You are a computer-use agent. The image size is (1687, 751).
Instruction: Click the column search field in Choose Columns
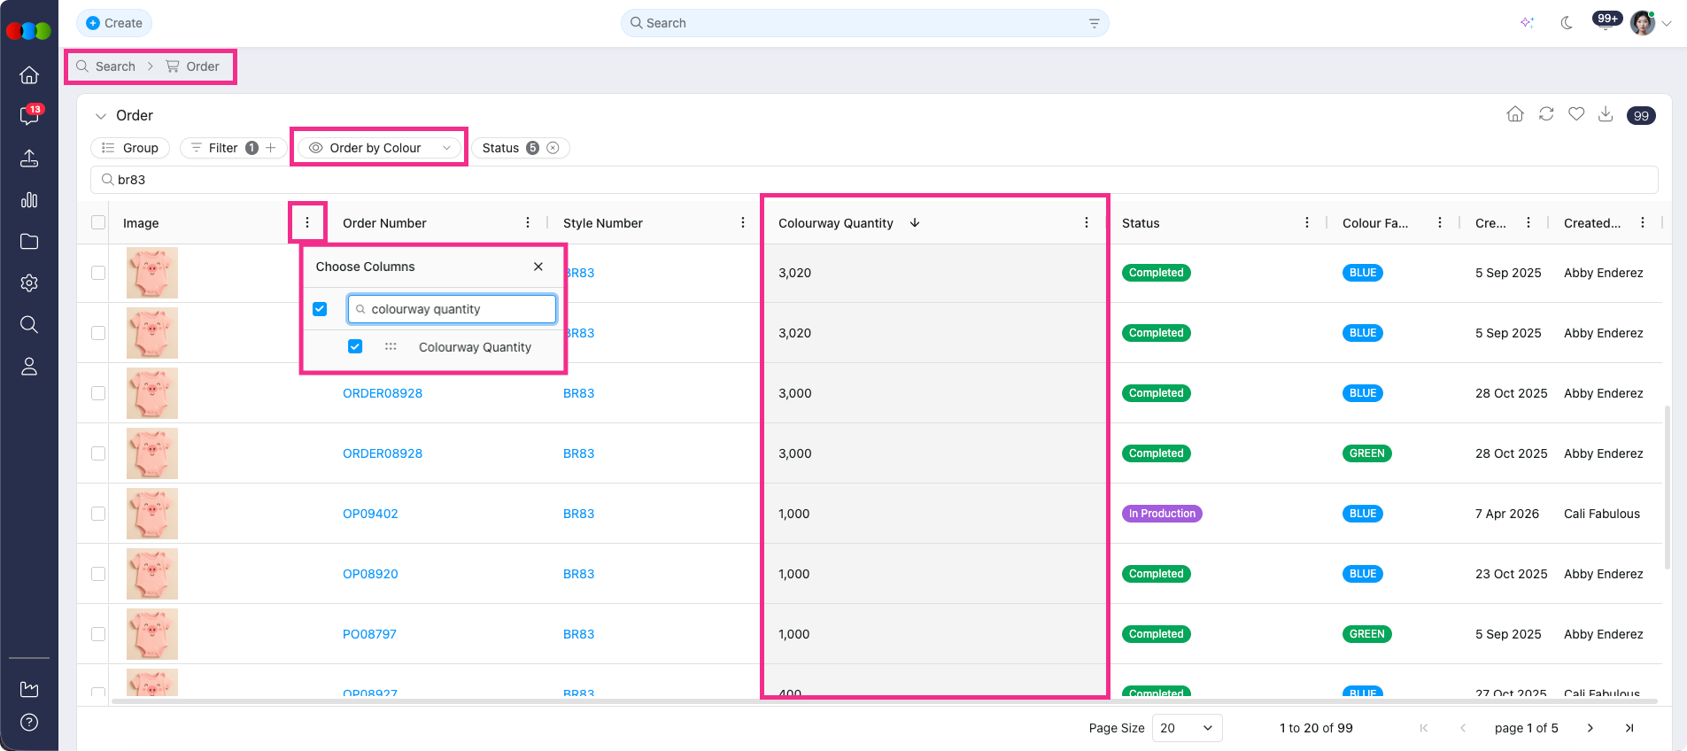[452, 309]
